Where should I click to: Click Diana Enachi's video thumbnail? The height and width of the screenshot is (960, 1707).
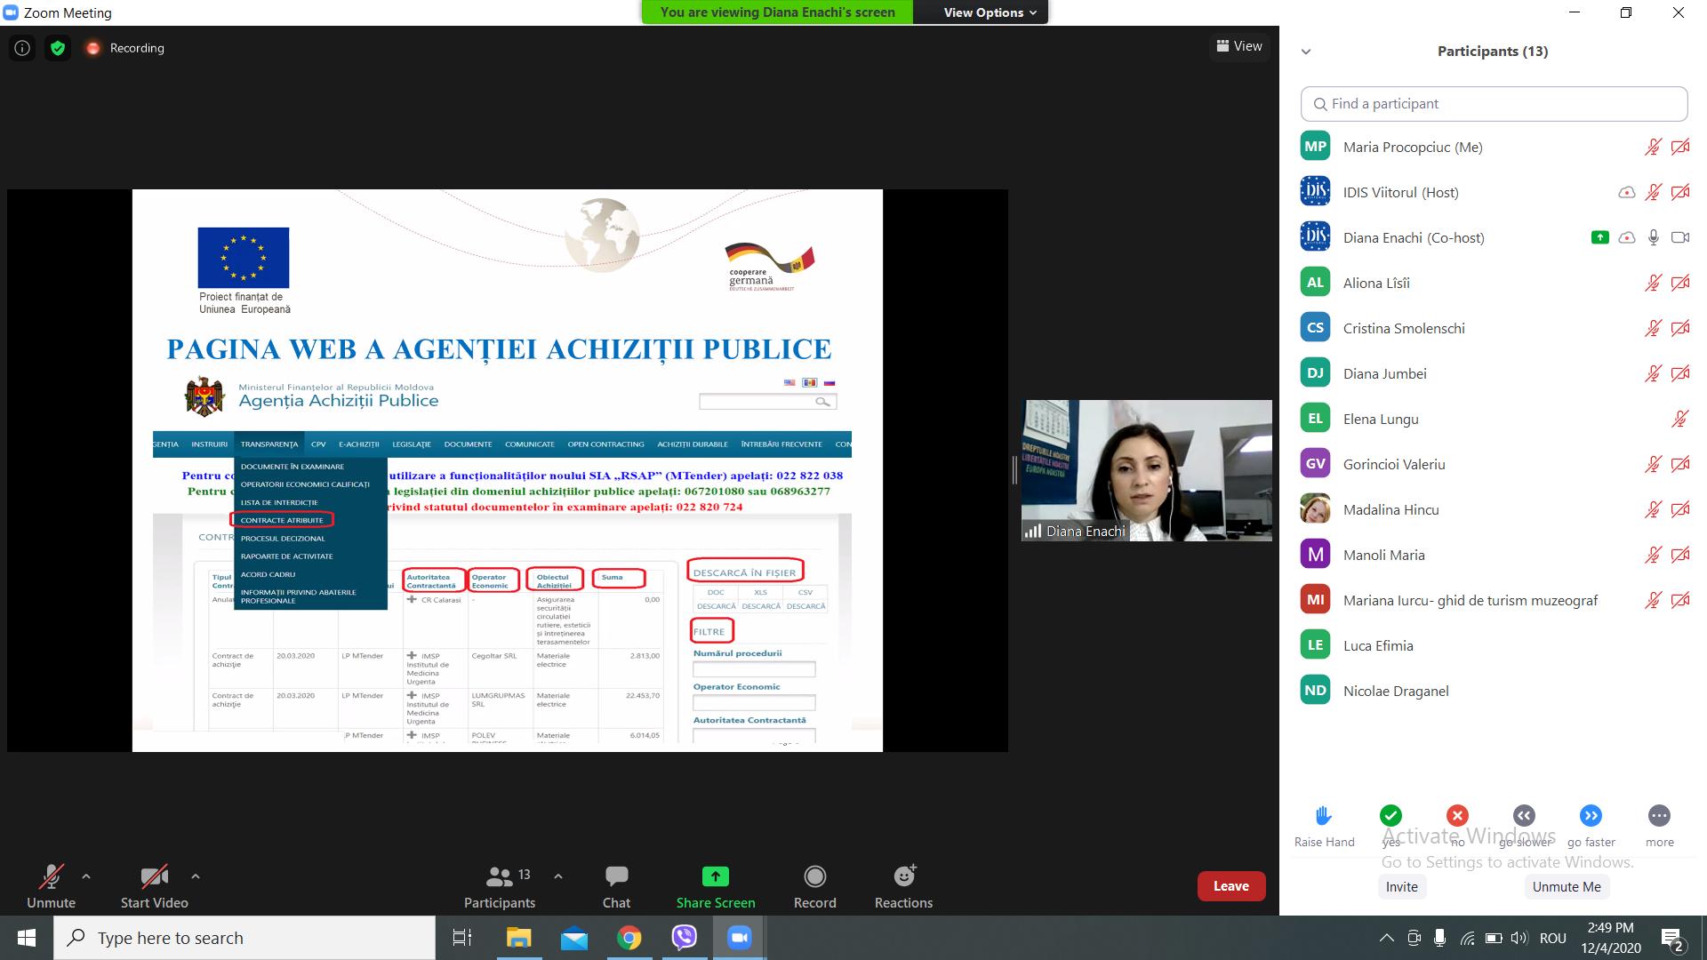click(1147, 470)
